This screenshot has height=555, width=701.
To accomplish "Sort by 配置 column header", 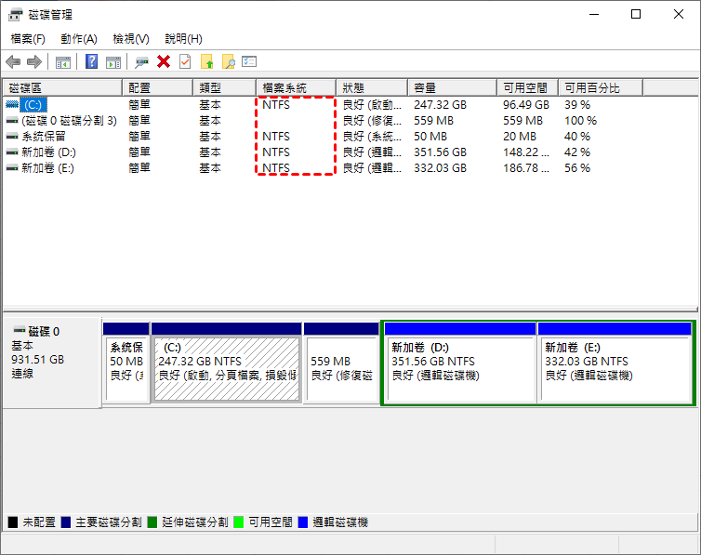I will point(158,87).
